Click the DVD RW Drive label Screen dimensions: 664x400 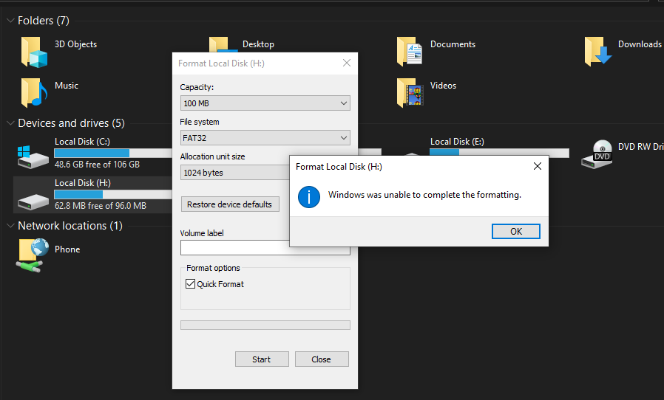pos(641,147)
